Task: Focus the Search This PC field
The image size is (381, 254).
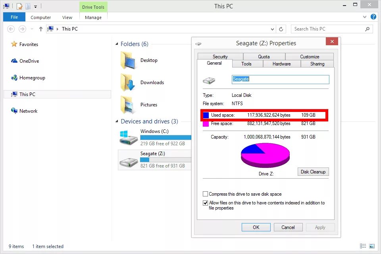Action: tap(332, 29)
